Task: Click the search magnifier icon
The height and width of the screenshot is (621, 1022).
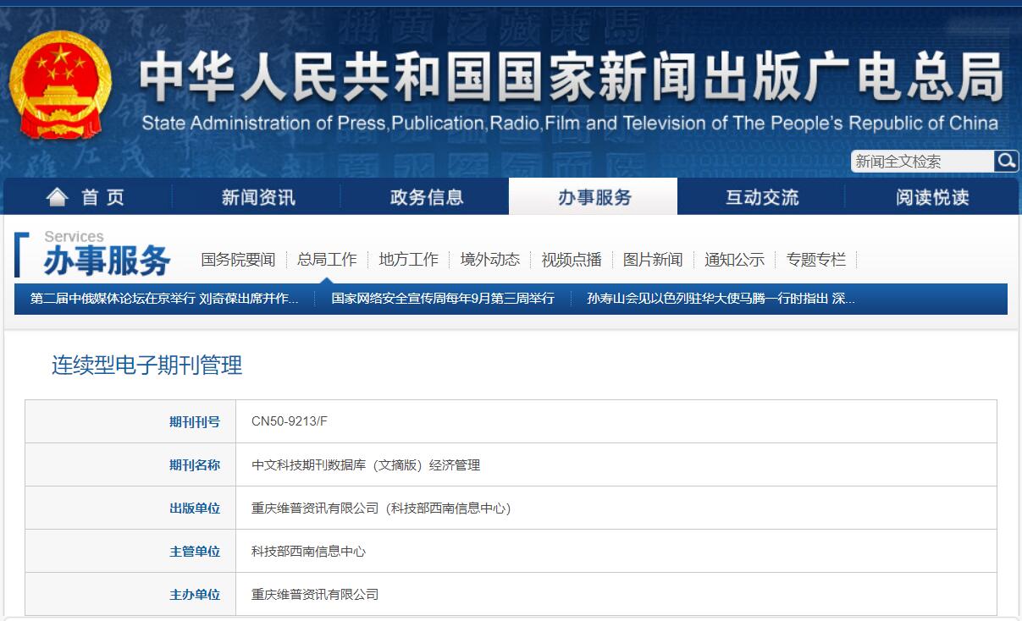Action: (1006, 161)
